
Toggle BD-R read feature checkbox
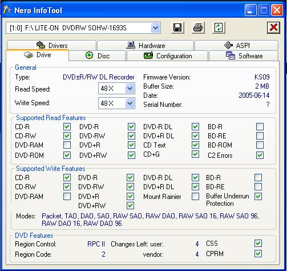260,127
